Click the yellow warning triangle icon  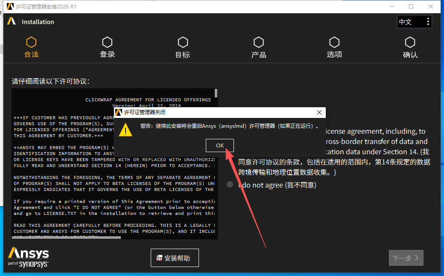coord(125,129)
